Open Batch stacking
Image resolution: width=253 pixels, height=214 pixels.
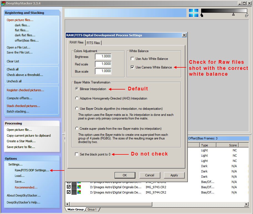18,111
